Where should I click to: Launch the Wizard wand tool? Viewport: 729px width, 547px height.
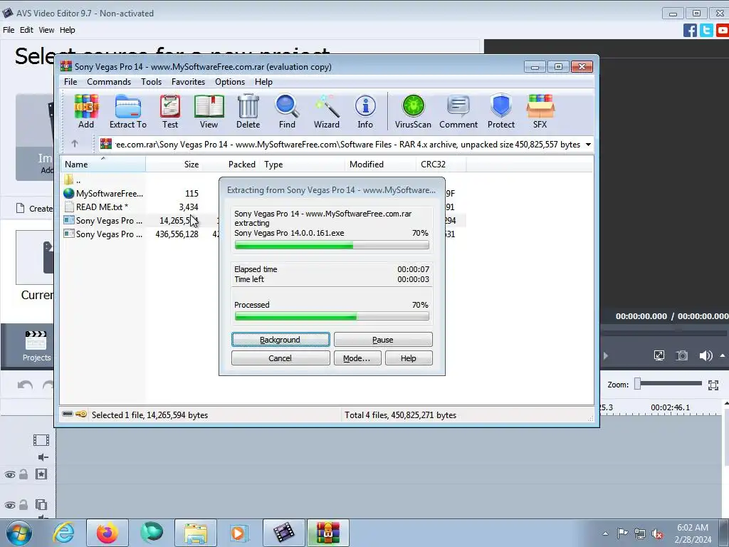pyautogui.click(x=326, y=112)
